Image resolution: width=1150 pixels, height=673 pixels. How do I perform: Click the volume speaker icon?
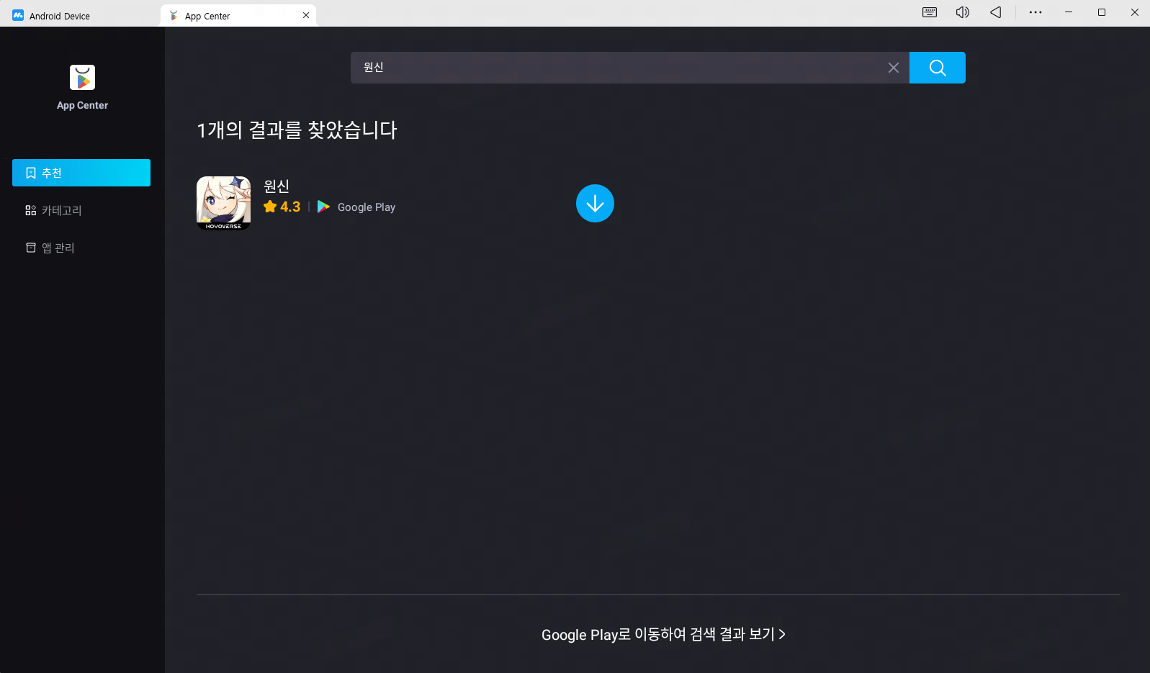pyautogui.click(x=963, y=12)
